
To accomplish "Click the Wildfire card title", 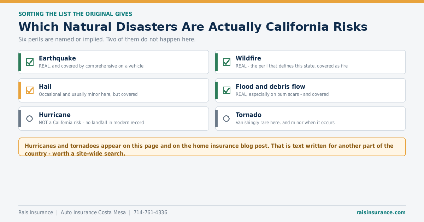I will (248, 58).
